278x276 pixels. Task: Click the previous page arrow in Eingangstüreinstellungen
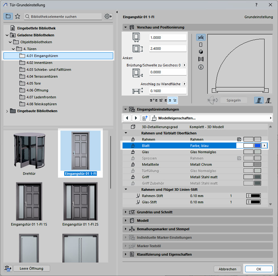[x=127, y=118]
